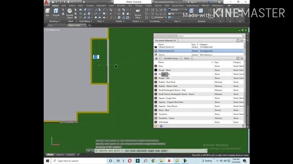Select the Square - Large Veins material
The image size is (293, 164).
(x=199, y=98)
